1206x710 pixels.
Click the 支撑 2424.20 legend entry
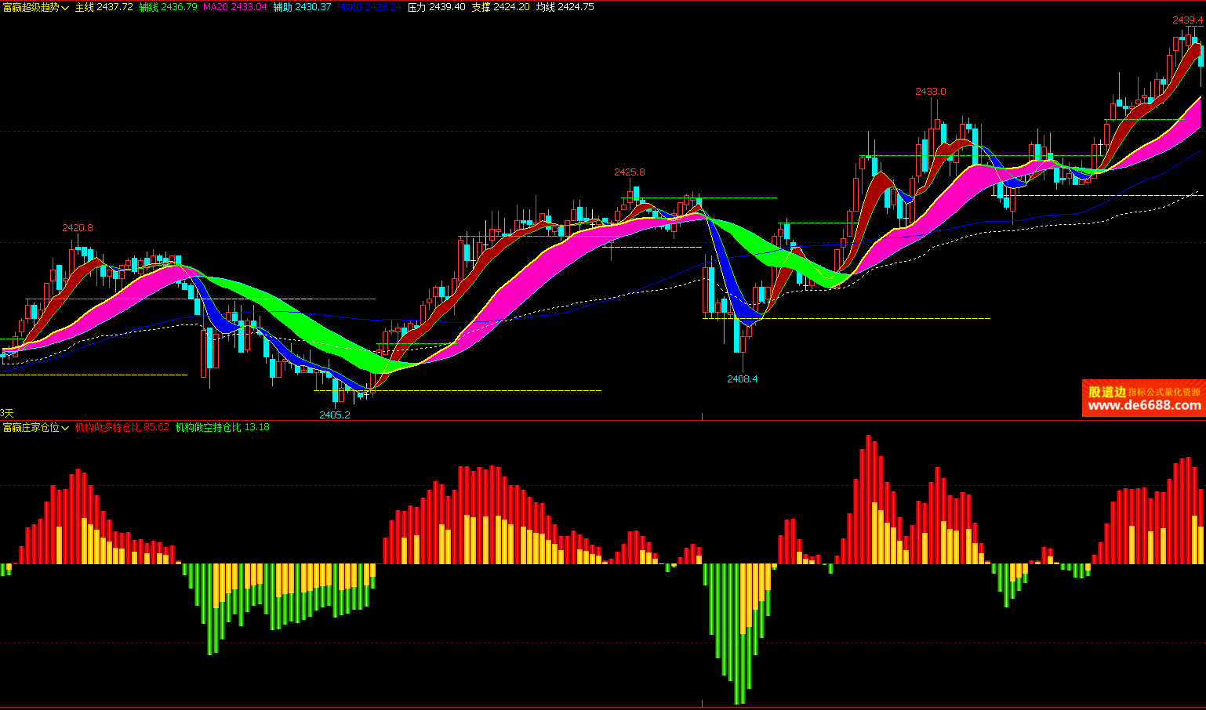pyautogui.click(x=500, y=7)
